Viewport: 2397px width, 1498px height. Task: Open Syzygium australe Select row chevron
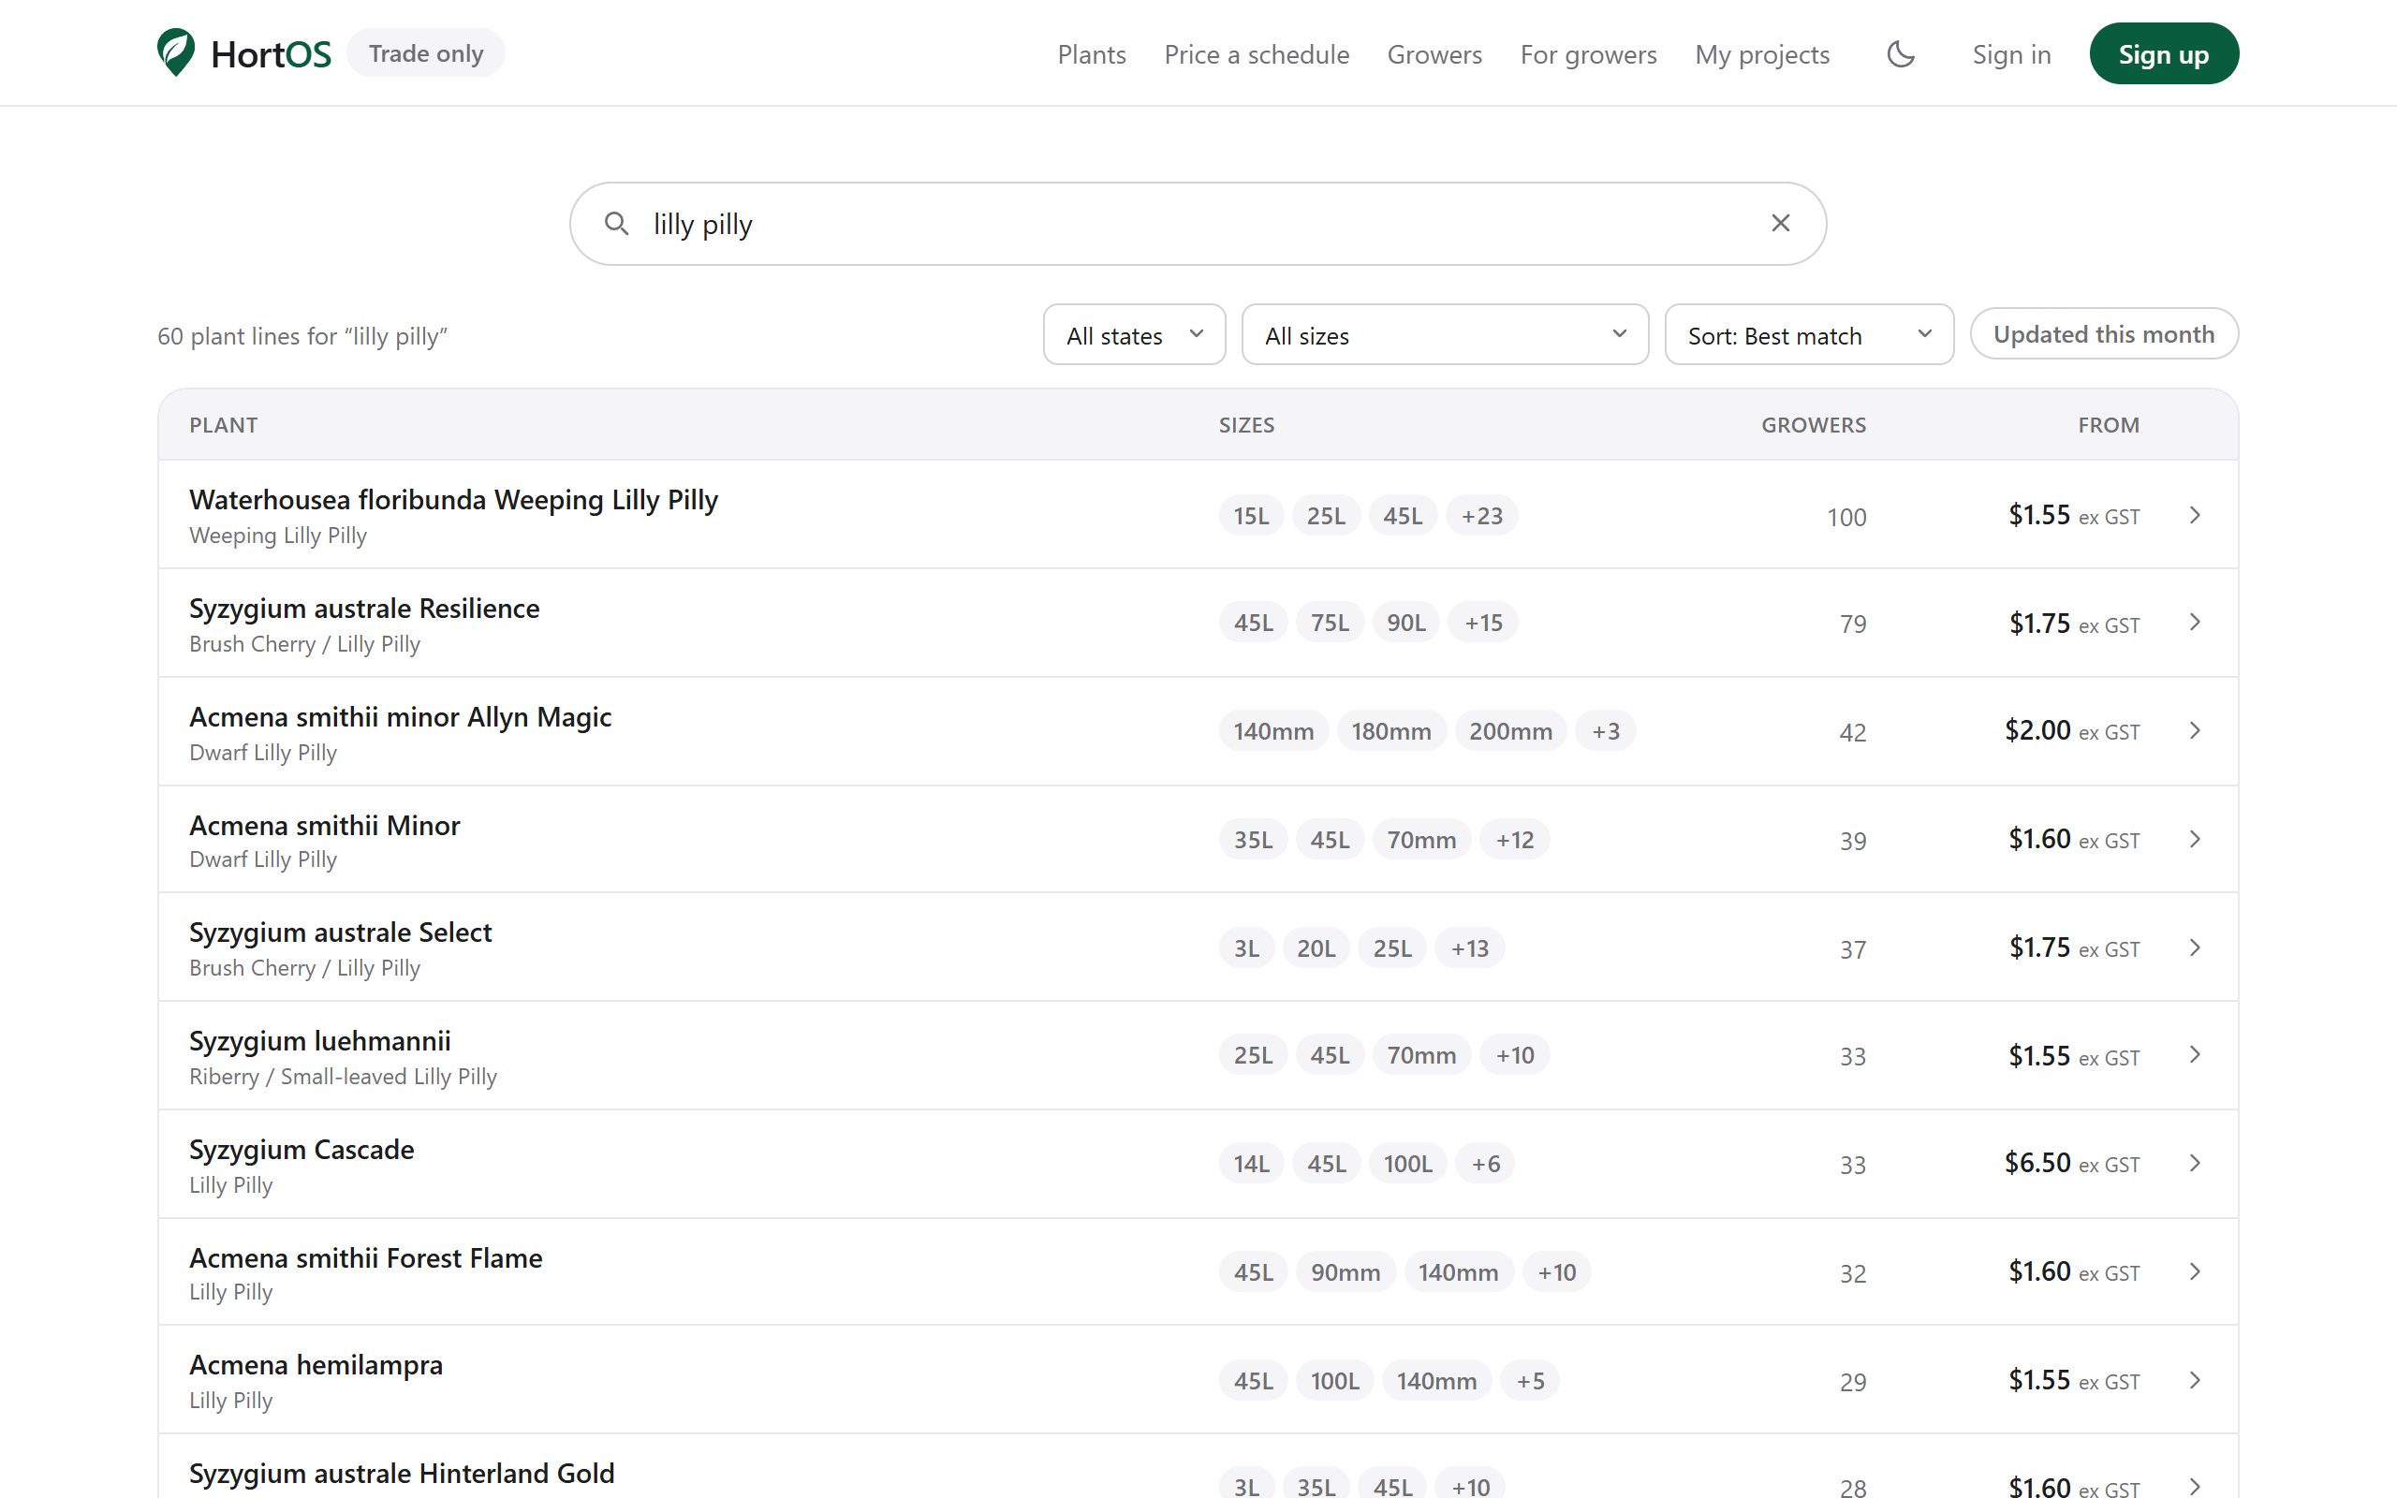pyautogui.click(x=2194, y=947)
